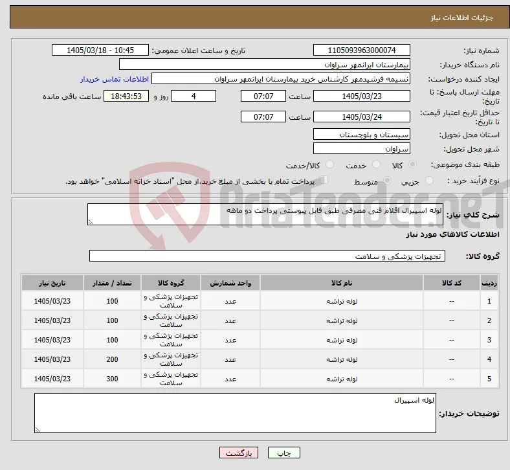
Task: Click date 1405/03/23 in row 2
Action: [x=52, y=320]
